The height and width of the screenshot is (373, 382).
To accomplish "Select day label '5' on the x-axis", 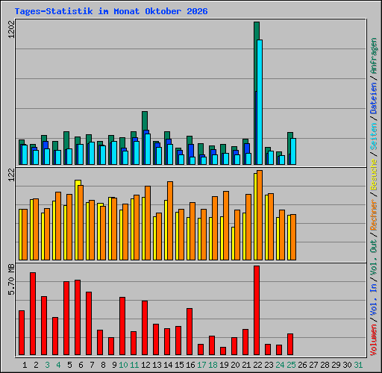I will 69,365.
